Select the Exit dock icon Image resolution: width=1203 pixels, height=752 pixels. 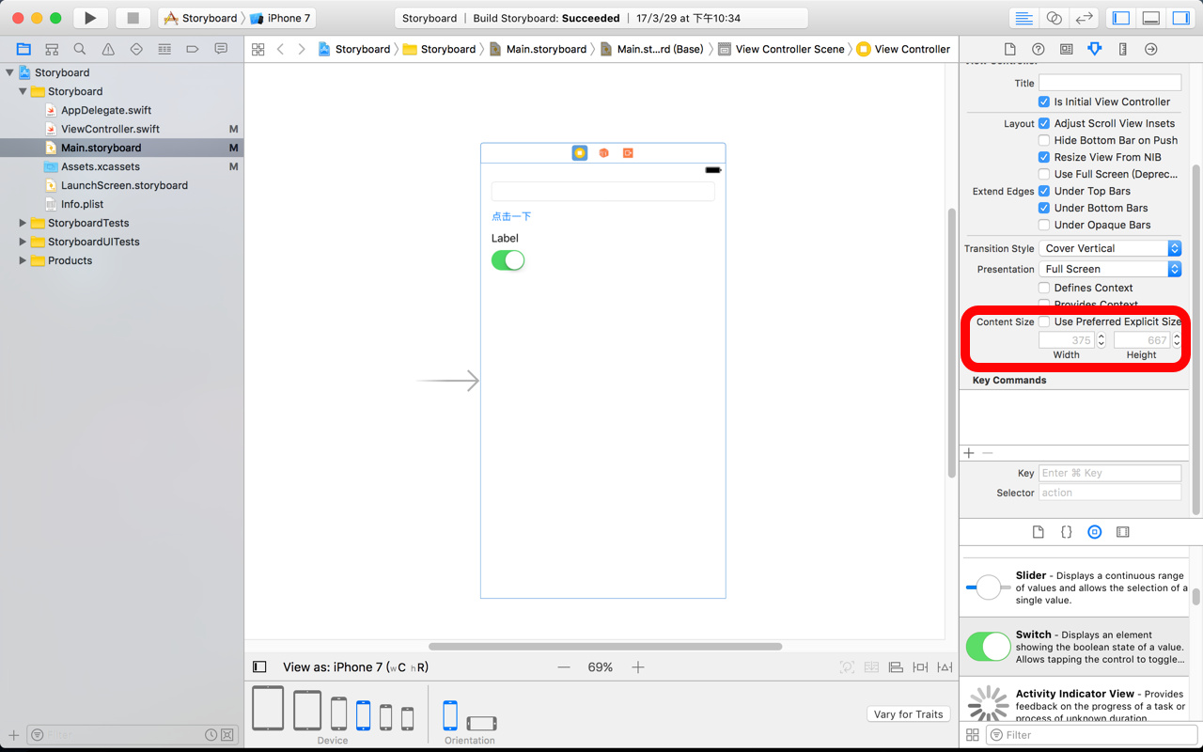coord(628,152)
